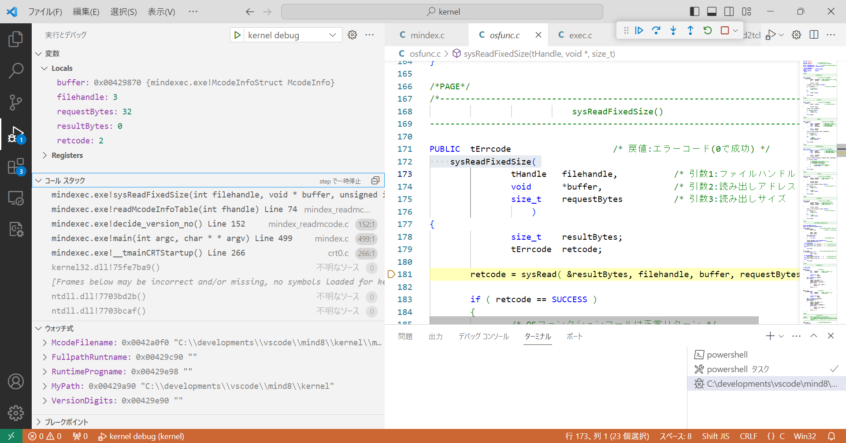
Task: Toggle the primary side bar
Action: coord(694,11)
